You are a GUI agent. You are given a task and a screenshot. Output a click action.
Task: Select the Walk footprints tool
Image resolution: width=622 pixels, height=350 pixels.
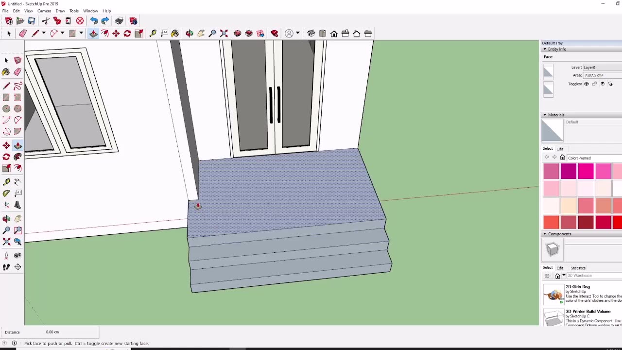coord(6,267)
